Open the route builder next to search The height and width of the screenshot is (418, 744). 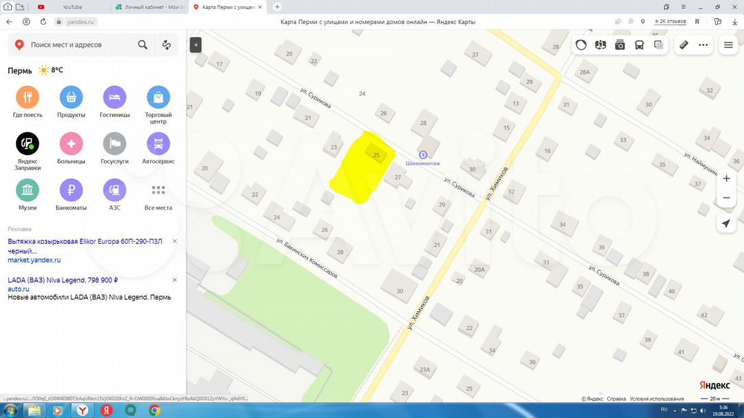(166, 45)
